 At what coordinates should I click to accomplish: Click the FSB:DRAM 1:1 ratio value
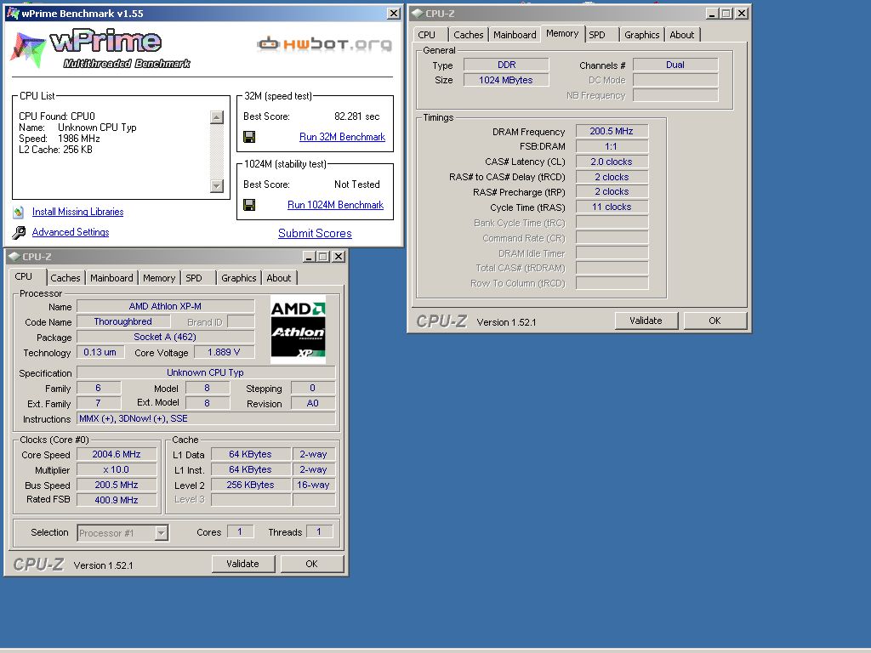point(612,146)
